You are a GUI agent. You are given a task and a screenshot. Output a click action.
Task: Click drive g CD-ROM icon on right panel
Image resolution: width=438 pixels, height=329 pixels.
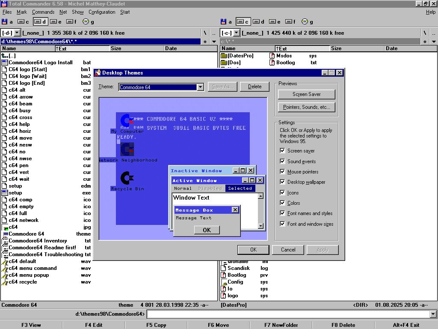tap(305, 21)
